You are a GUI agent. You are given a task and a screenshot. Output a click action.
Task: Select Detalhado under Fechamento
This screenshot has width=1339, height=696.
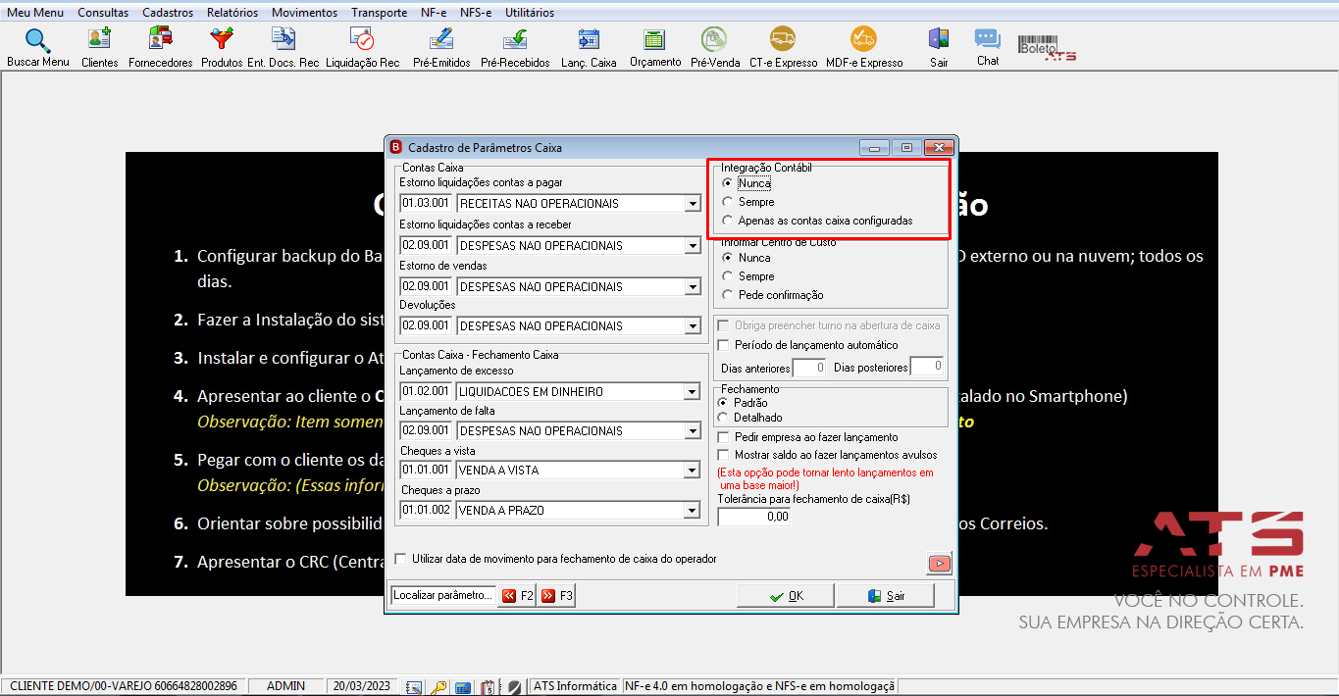[724, 418]
